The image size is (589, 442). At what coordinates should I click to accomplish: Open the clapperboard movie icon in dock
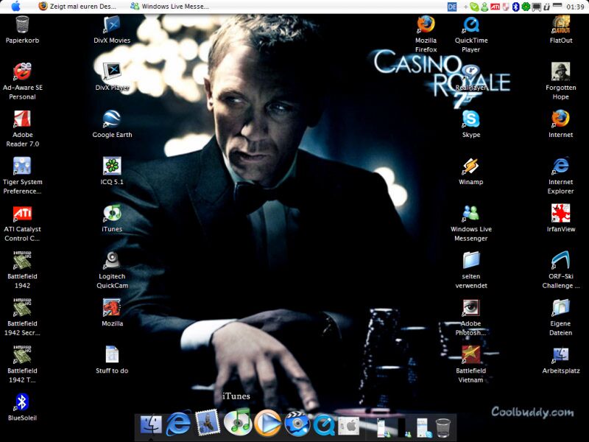click(x=297, y=424)
